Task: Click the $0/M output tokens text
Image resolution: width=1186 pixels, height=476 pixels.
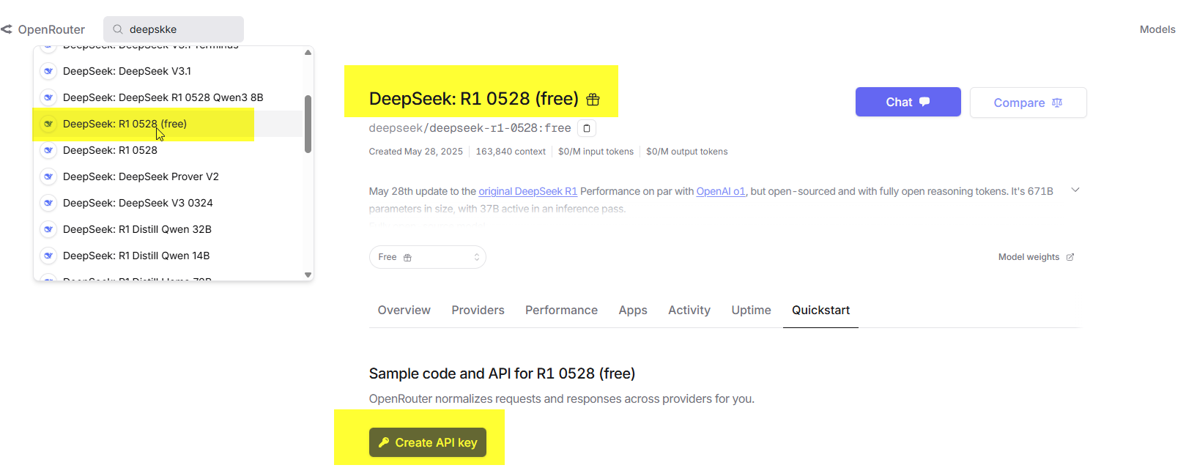Action: pyautogui.click(x=686, y=152)
